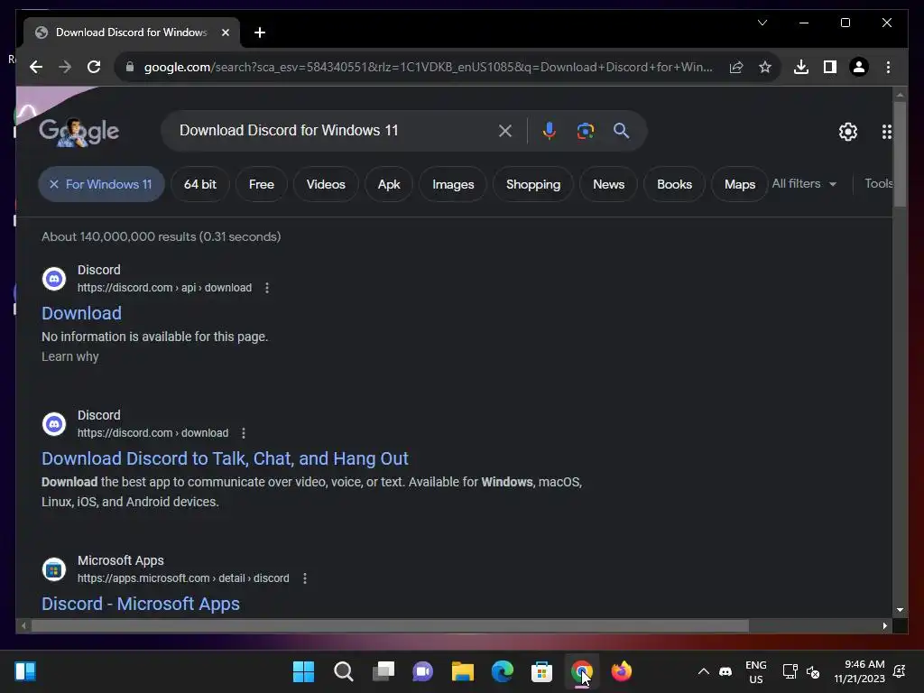Click Discord favicon of api download result
Viewport: 924px width, 693px height.
[53, 279]
